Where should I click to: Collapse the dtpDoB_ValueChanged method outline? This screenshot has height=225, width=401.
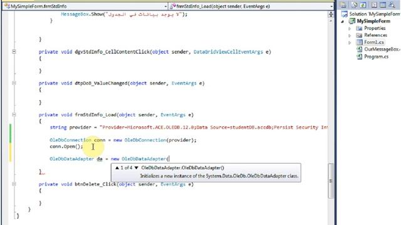pyautogui.click(x=14, y=83)
